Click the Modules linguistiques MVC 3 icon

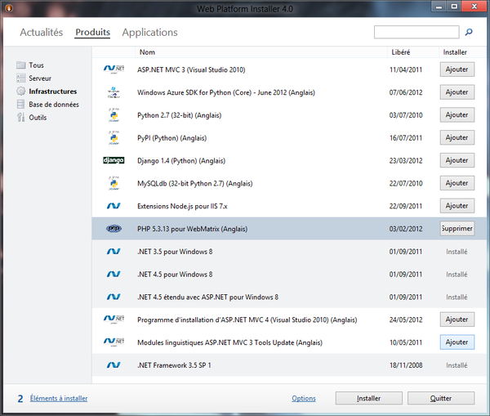[114, 342]
